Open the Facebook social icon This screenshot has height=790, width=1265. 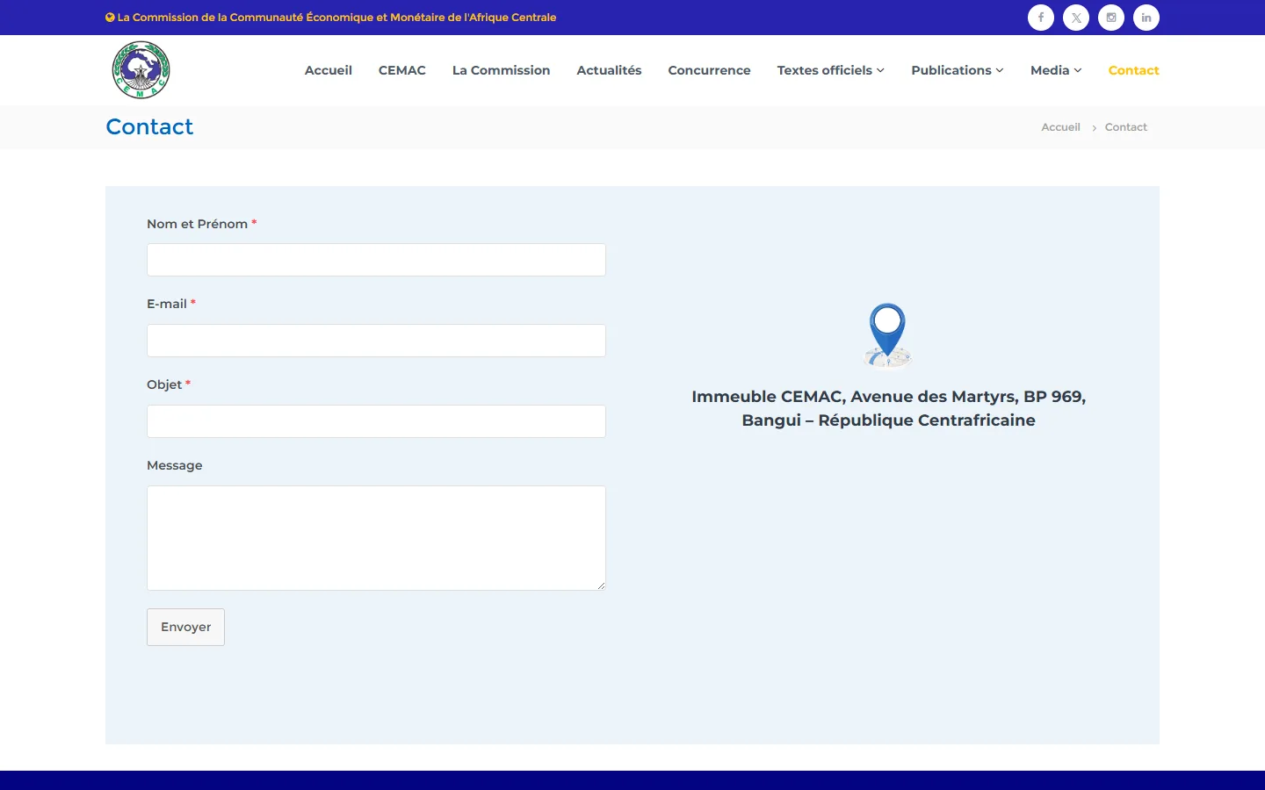1041,18
